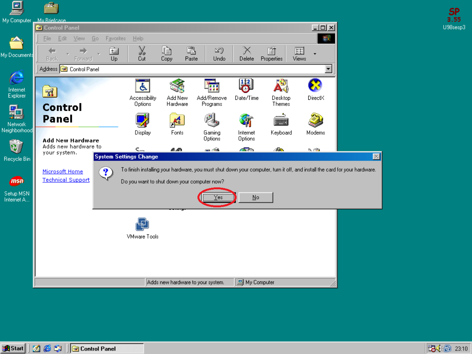The image size is (472, 354).
Task: Open the Gaming Options icon
Action: 212,121
